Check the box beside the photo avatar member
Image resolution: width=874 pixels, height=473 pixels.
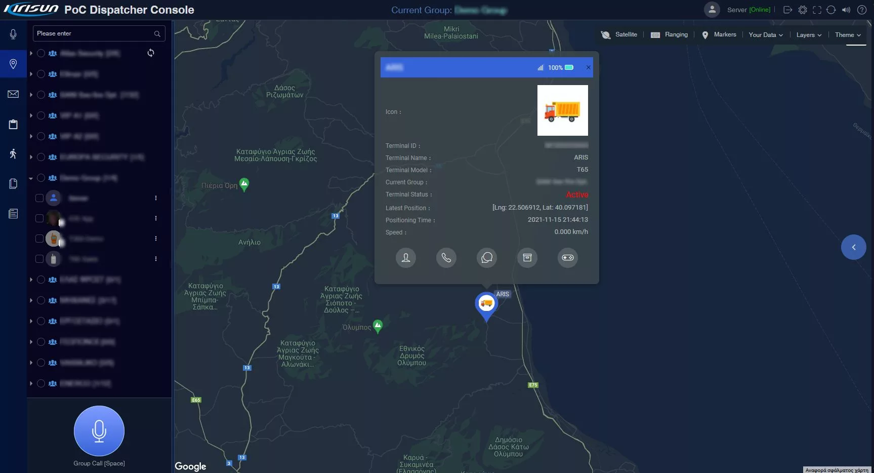click(39, 218)
